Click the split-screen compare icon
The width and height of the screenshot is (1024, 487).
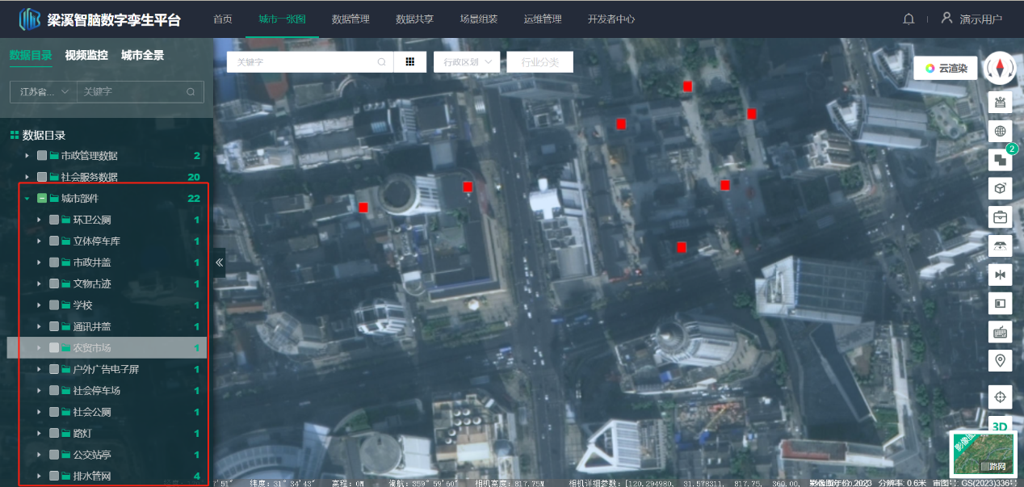(x=1001, y=275)
